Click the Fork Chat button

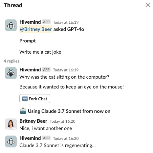35,99
